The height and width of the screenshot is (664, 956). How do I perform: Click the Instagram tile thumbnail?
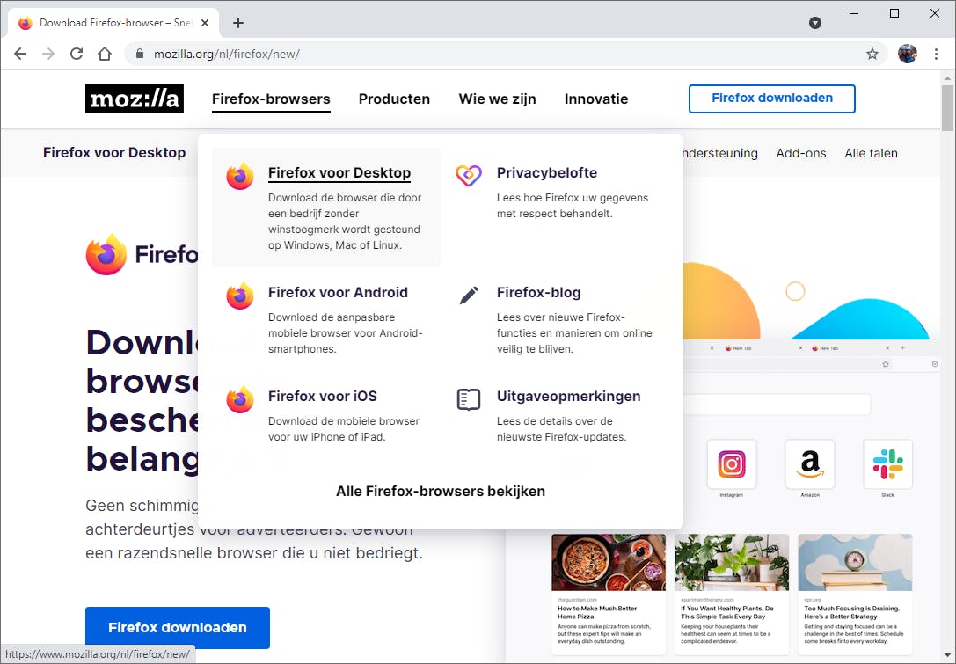(732, 464)
